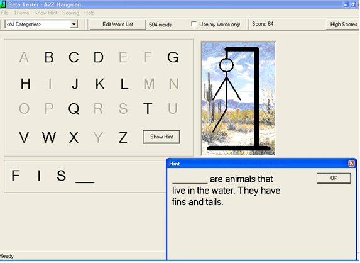Click Edit Word List button
Viewport: 360px width, 263px height.
pyautogui.click(x=117, y=25)
